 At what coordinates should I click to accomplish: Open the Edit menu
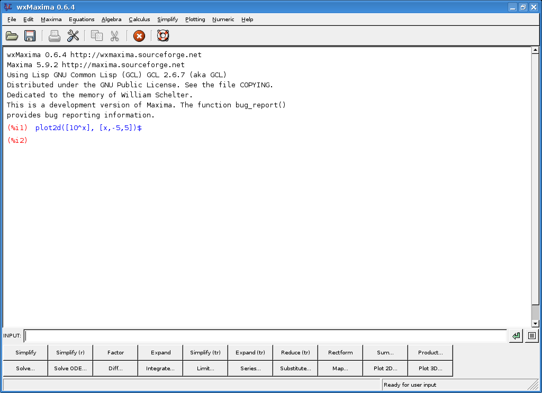point(29,20)
